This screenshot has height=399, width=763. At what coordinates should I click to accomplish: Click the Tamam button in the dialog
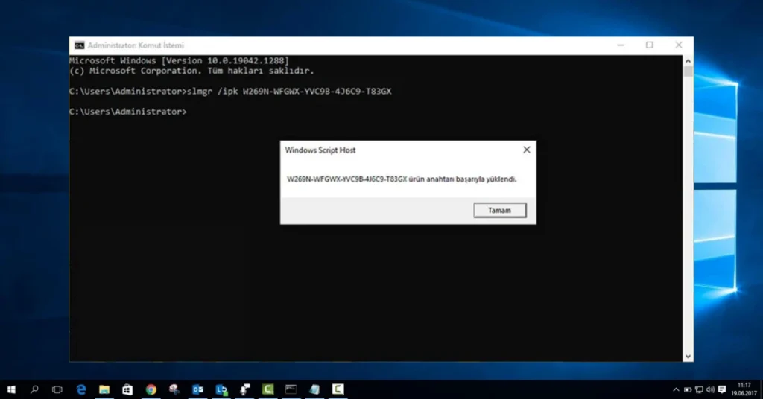tap(500, 211)
